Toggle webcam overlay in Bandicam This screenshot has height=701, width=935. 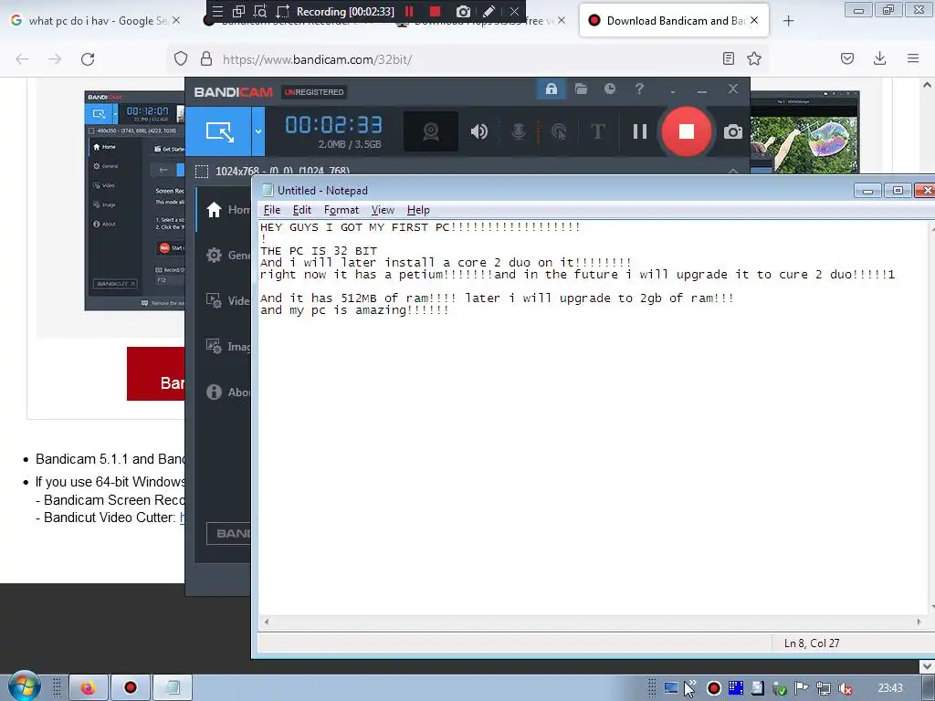tap(431, 131)
